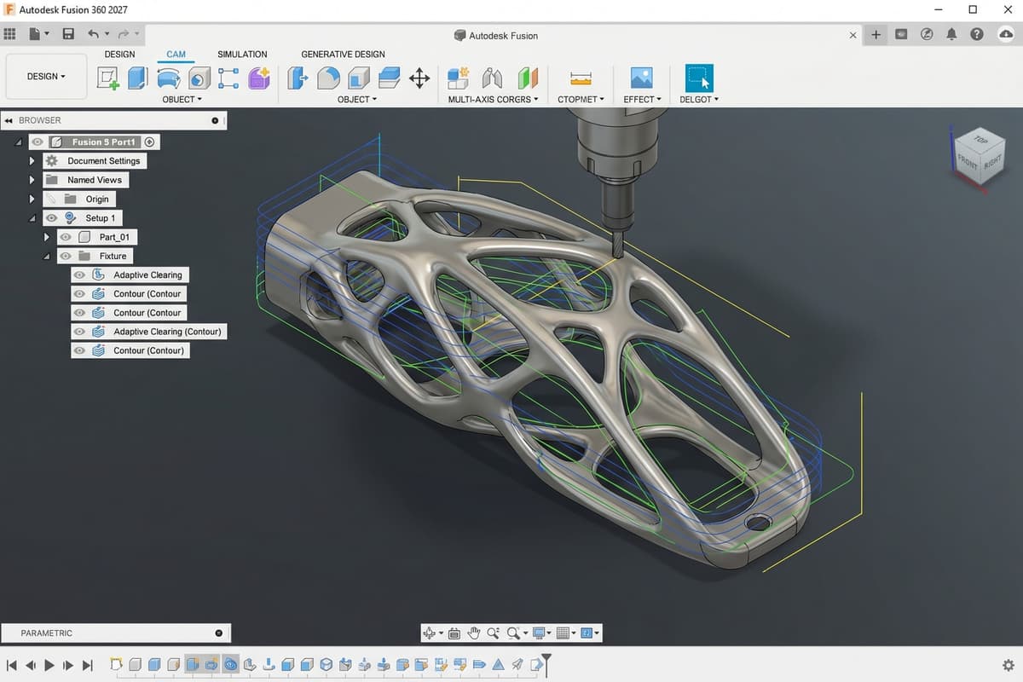
Task: Open the OBUECT panel dropdown
Action: pyautogui.click(x=182, y=100)
